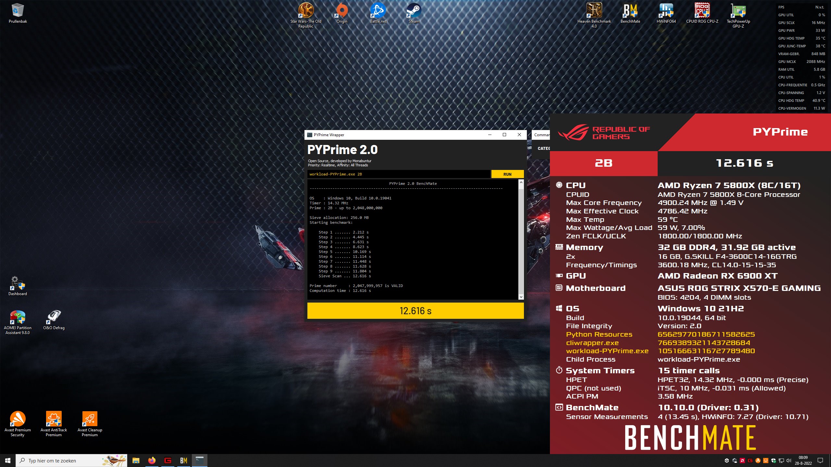Click the PYPrime output scrollbar up arrow

pos(521,183)
